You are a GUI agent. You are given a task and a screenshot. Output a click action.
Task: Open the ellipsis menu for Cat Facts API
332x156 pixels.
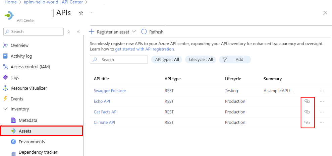click(x=322, y=112)
